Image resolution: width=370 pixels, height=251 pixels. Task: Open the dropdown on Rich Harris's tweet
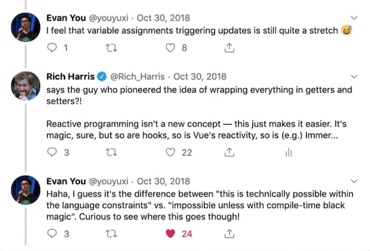(x=354, y=76)
